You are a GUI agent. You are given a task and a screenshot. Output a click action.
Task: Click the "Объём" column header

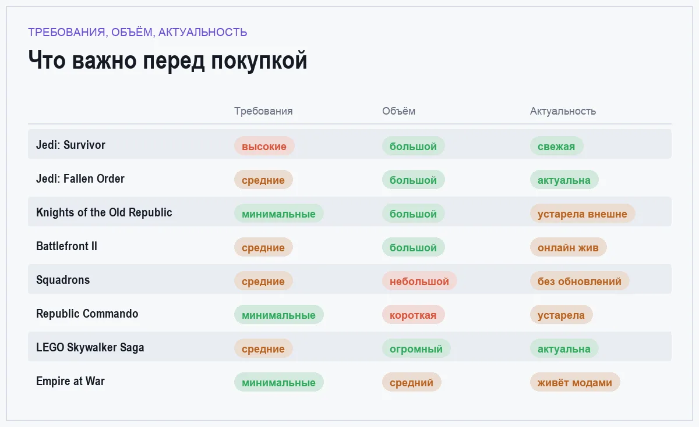click(399, 111)
